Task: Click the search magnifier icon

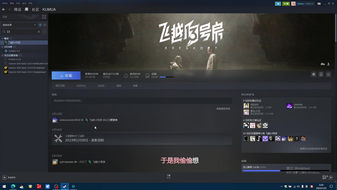Action: (4, 32)
